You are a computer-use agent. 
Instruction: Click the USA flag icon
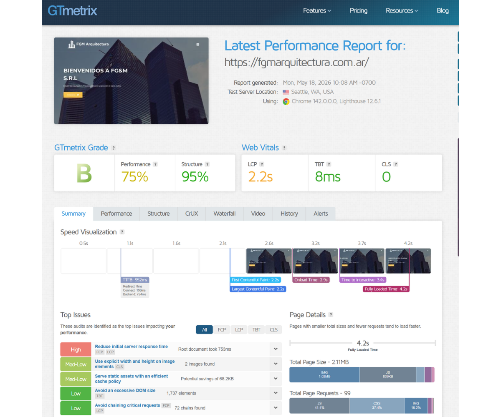click(286, 92)
